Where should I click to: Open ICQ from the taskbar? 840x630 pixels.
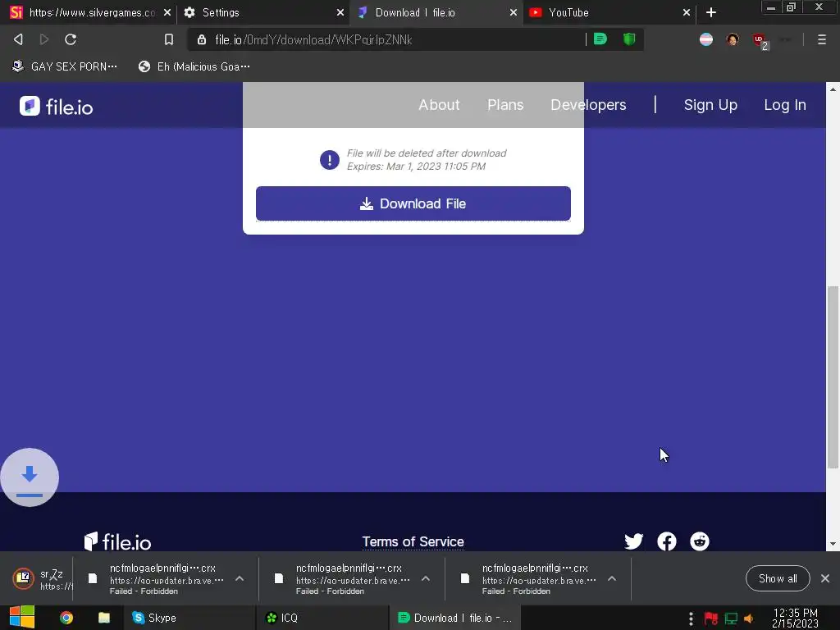tap(322, 618)
